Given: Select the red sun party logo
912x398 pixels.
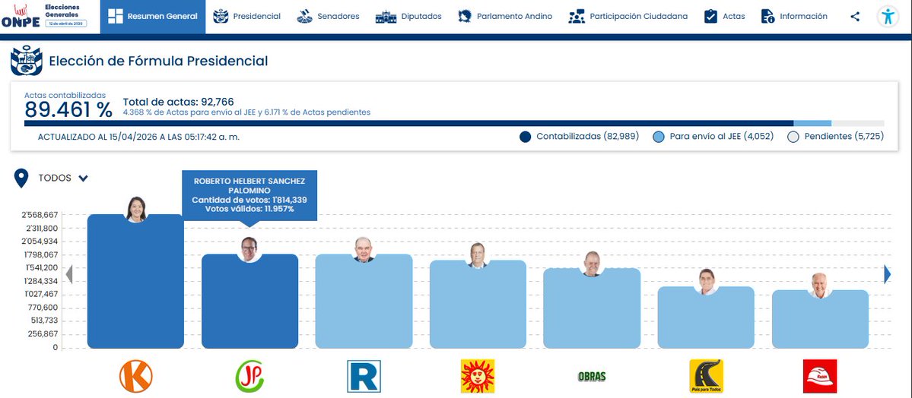Looking at the screenshot, I should click(x=478, y=376).
